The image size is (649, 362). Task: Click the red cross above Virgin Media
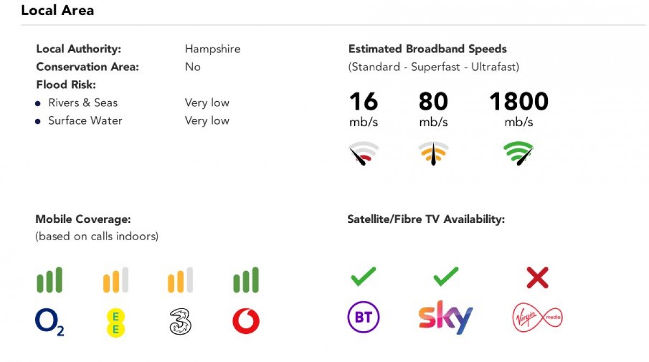(537, 278)
